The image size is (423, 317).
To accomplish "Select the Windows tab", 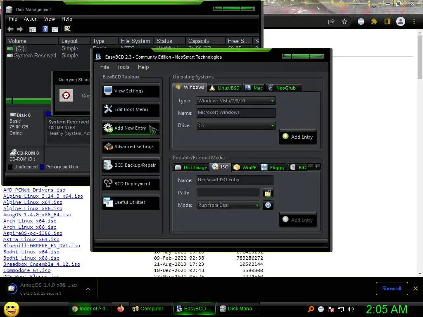I will click(x=190, y=88).
